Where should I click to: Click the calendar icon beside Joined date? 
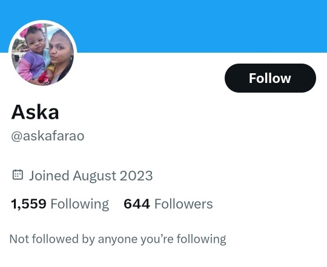click(18, 175)
